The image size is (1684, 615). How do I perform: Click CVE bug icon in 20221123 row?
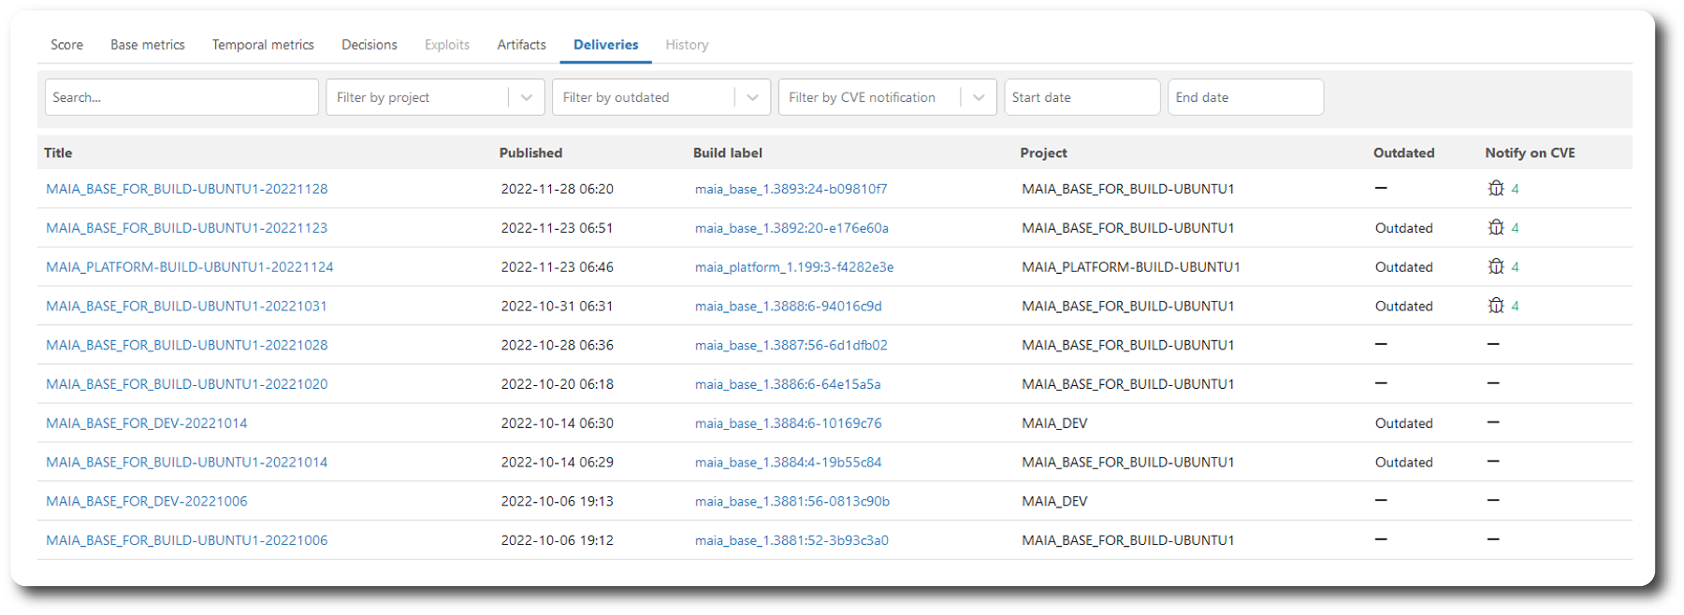(x=1495, y=228)
